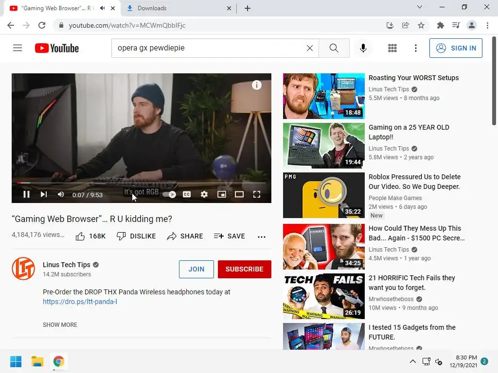This screenshot has width=498, height=373.
Task: Open the YouTube hamburger guide menu
Action: coord(18,48)
